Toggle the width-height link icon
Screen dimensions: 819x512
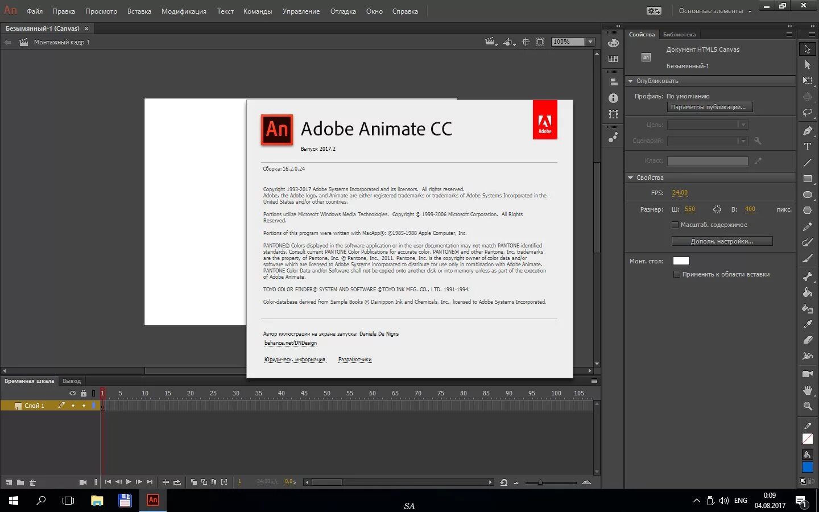coord(717,209)
